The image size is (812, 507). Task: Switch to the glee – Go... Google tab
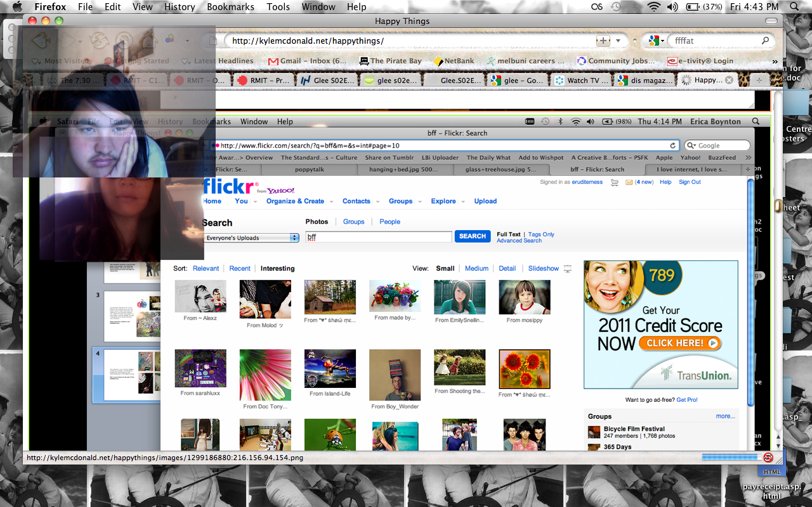[x=516, y=80]
